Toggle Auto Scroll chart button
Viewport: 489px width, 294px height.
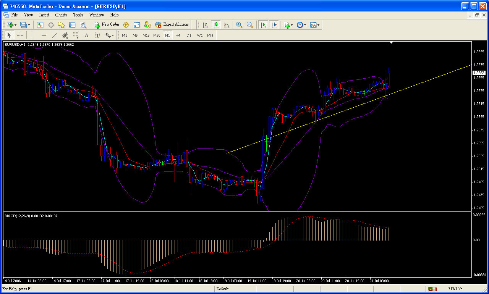tap(263, 25)
